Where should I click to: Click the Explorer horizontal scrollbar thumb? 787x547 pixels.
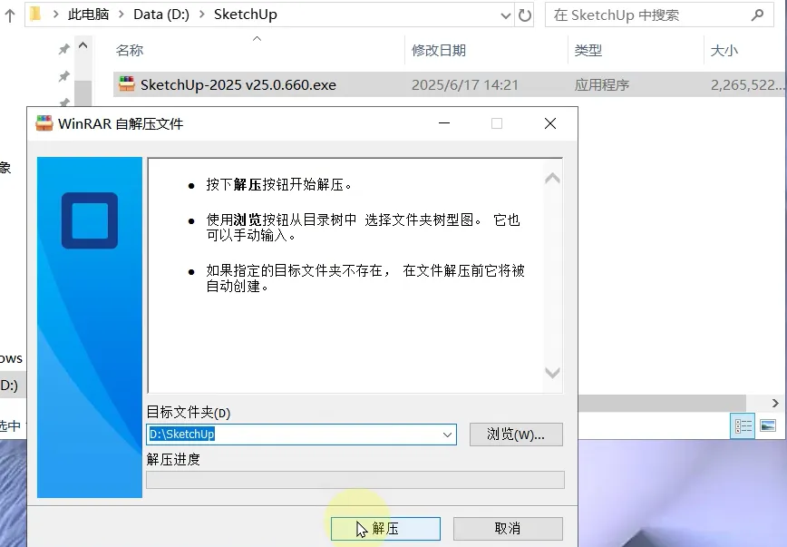662,403
